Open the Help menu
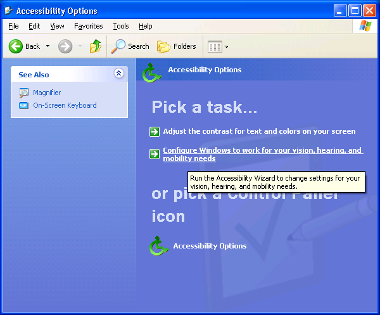The height and width of the screenshot is (315, 380). (x=146, y=26)
